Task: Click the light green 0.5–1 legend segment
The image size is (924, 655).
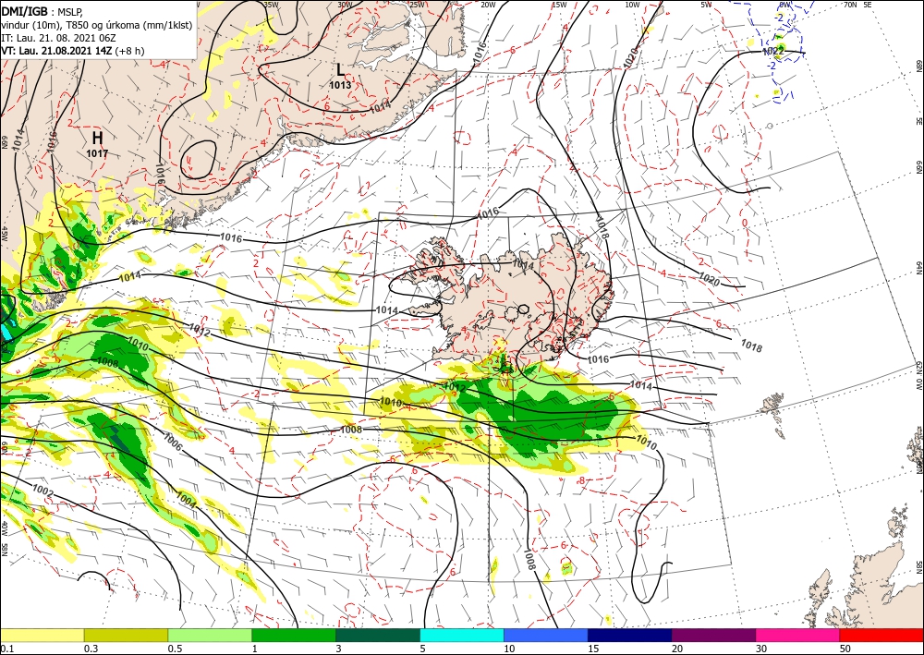Action: [210, 635]
